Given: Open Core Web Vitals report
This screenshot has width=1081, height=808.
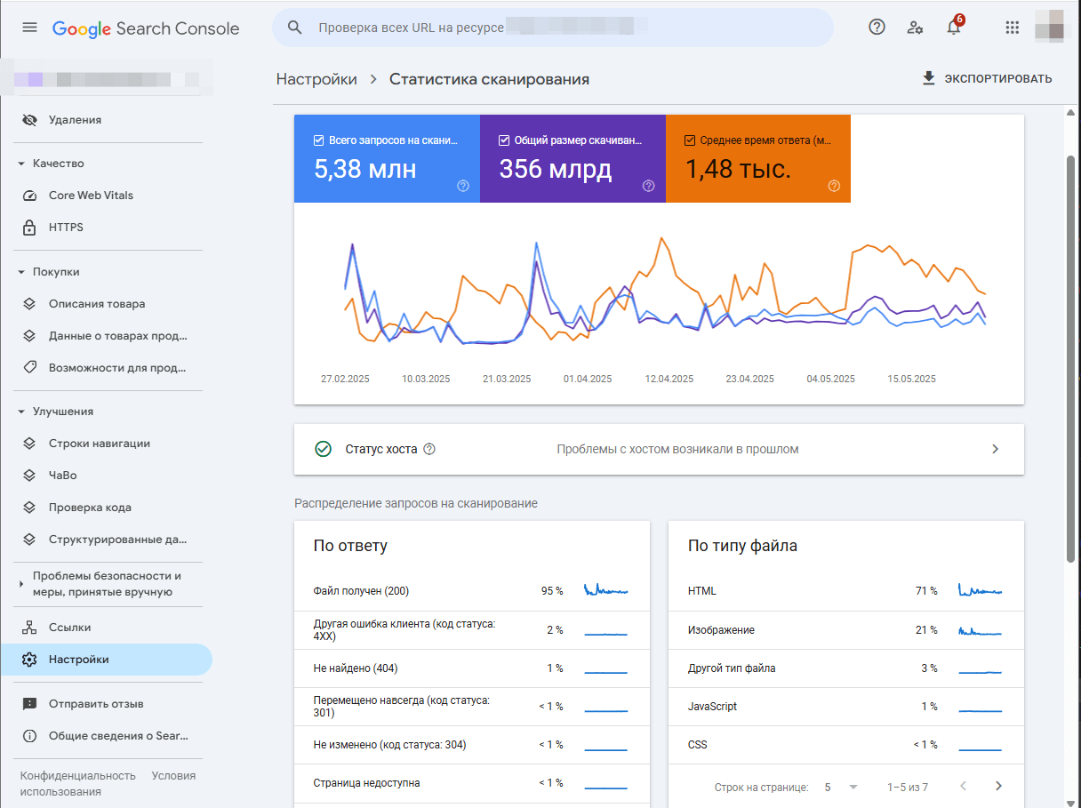Looking at the screenshot, I should (x=91, y=196).
